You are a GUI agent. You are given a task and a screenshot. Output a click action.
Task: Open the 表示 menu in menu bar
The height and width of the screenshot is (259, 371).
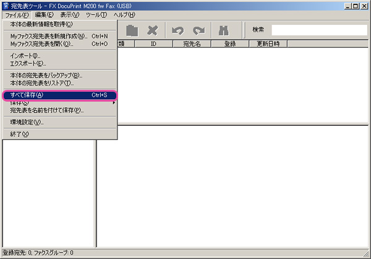tap(69, 15)
